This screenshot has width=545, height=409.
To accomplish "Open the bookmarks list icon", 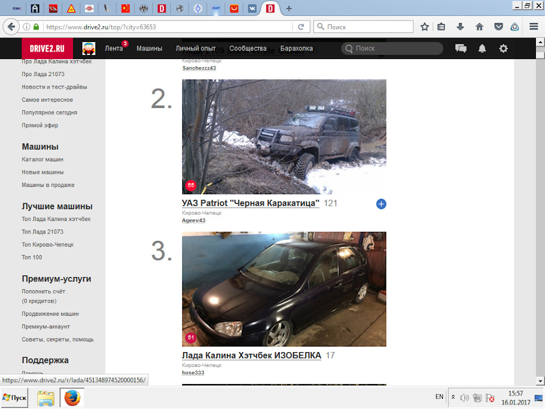I will click(x=442, y=27).
